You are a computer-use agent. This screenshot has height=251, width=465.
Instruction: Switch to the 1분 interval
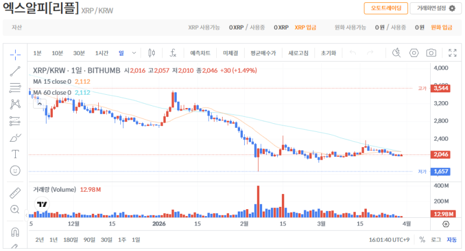pyautogui.click(x=37, y=53)
